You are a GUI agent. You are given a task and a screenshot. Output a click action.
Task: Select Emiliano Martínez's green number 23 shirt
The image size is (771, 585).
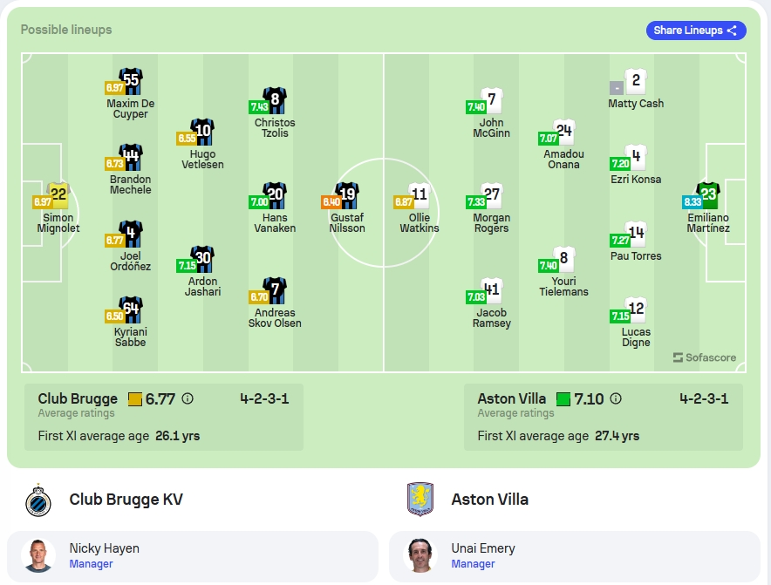coord(708,194)
